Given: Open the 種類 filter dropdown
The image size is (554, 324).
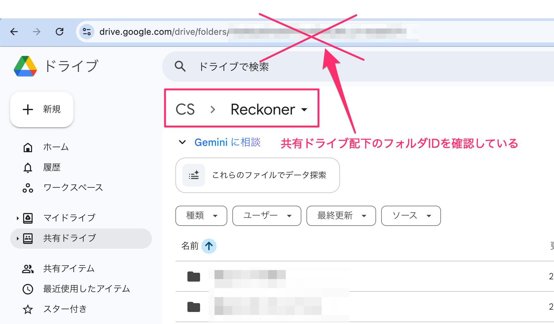Looking at the screenshot, I should point(201,216).
